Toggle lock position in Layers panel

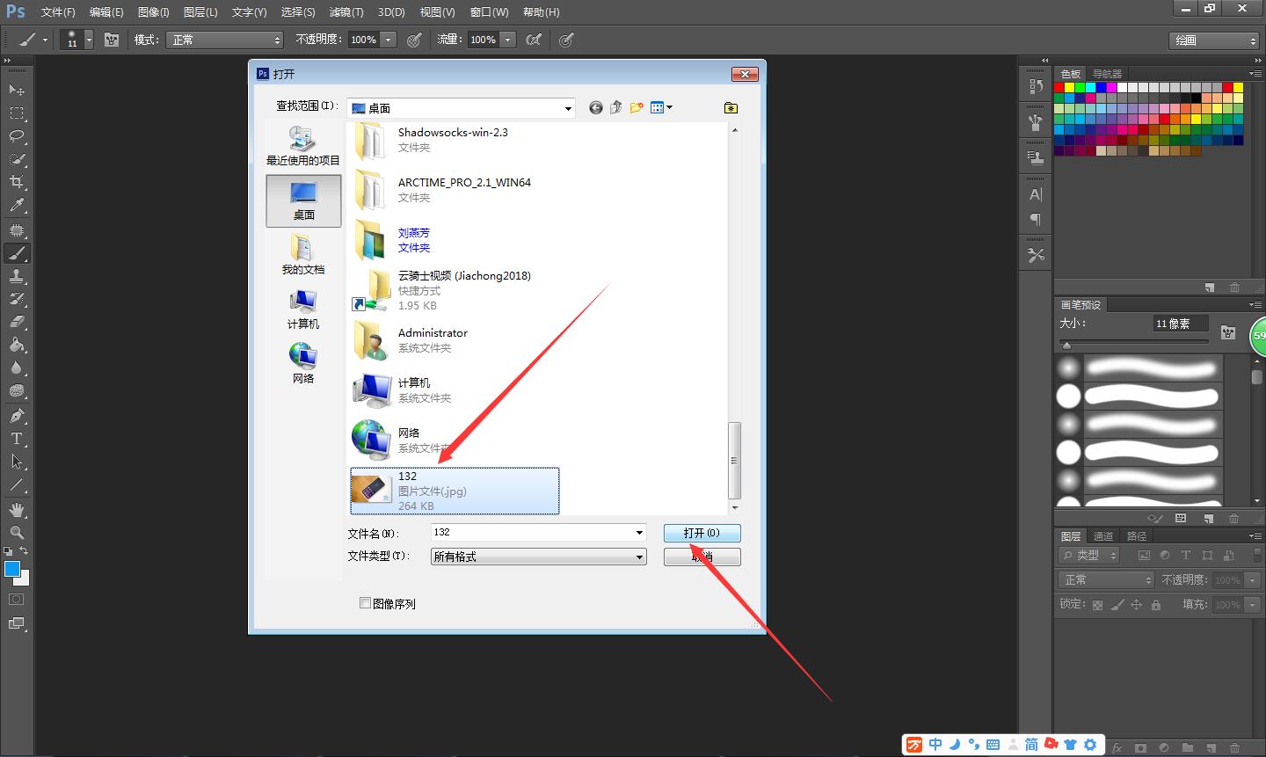click(1136, 605)
